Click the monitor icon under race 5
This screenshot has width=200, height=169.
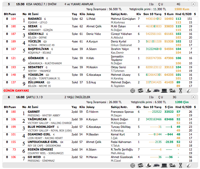164,91
